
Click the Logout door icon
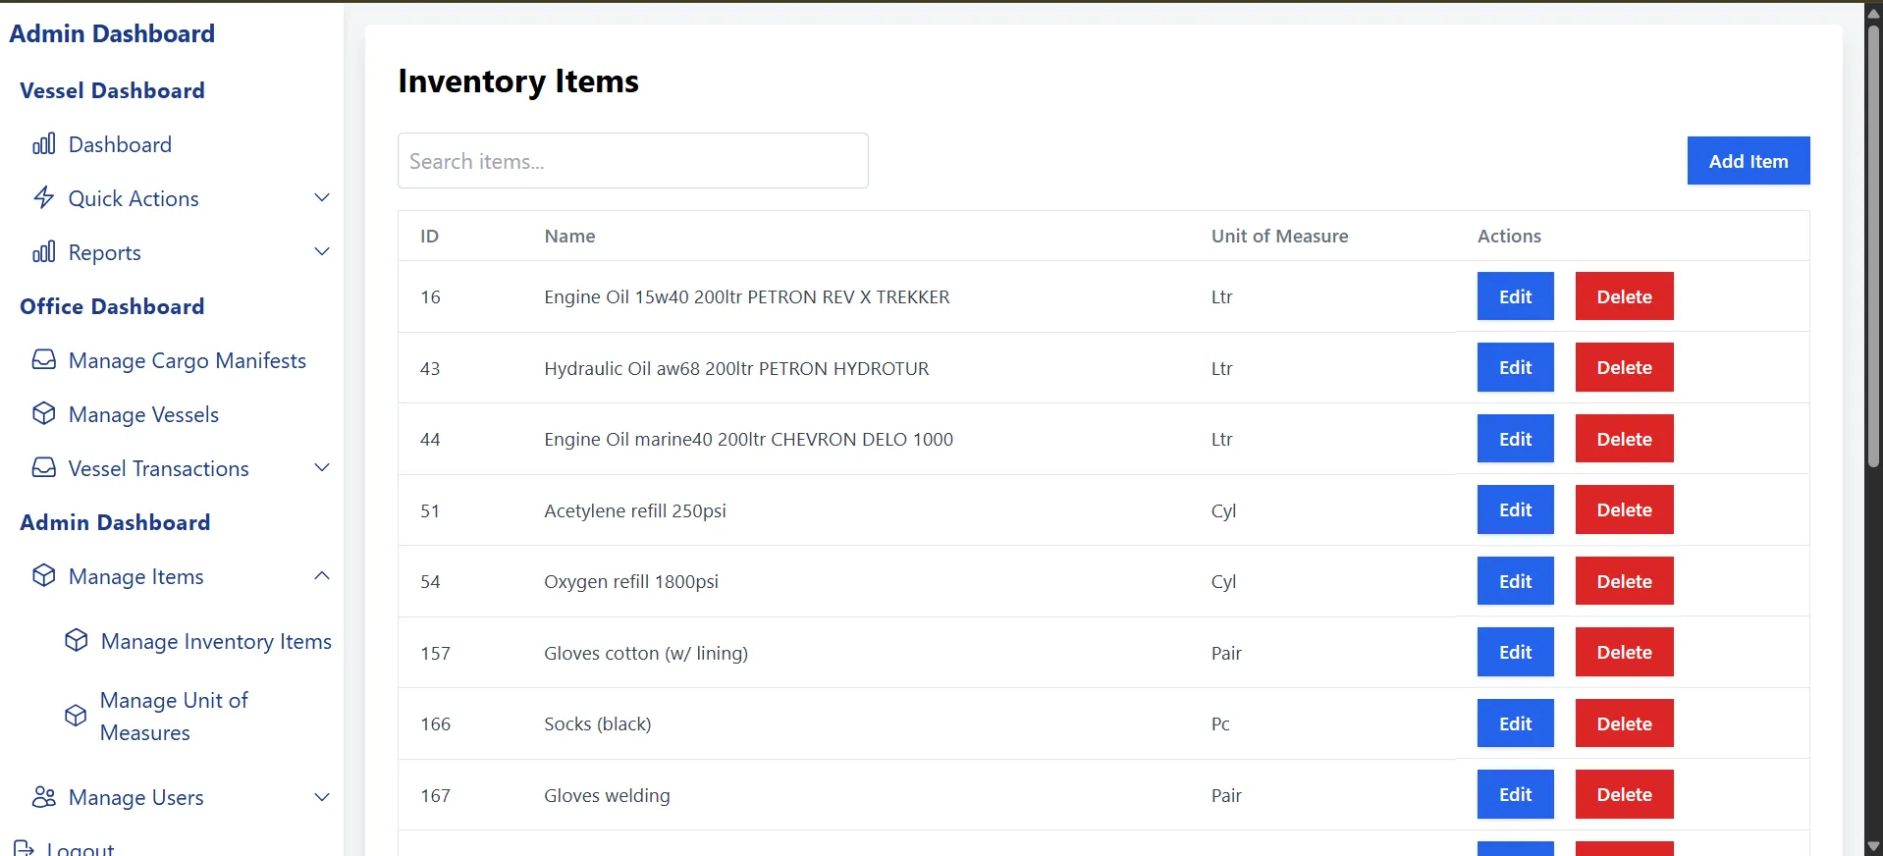pyautogui.click(x=24, y=849)
